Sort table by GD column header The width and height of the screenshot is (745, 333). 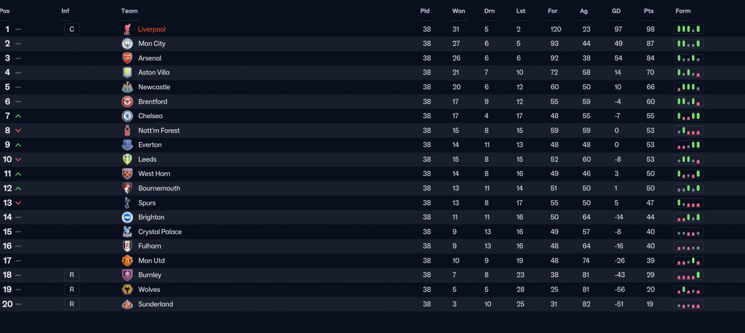[616, 11]
